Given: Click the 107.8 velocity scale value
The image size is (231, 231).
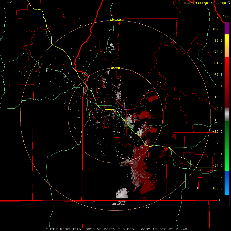Looking at the screenshot, I should click(x=217, y=29).
